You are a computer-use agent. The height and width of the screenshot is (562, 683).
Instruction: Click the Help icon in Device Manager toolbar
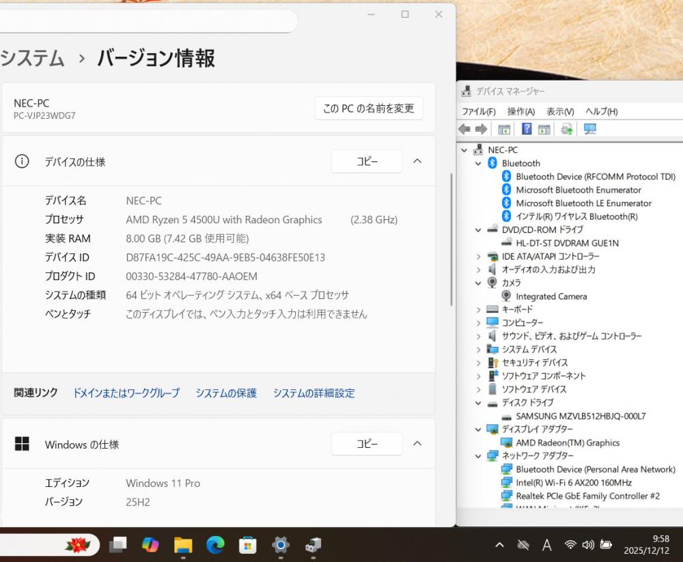pyautogui.click(x=527, y=129)
